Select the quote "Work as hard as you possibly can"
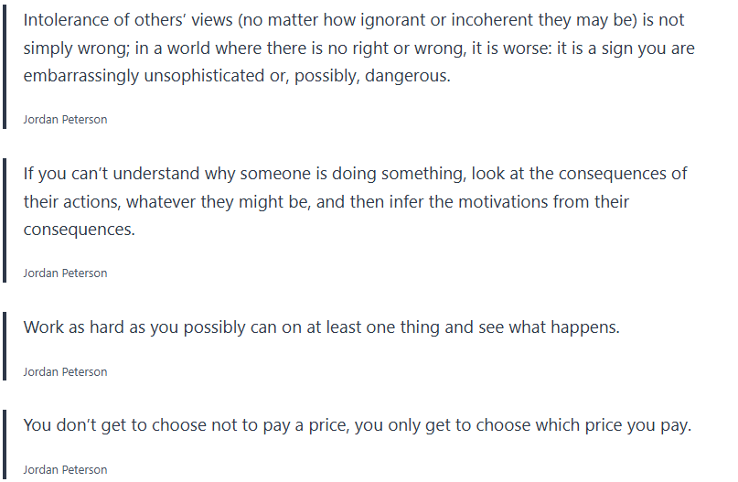This screenshot has width=738, height=482. point(321,327)
